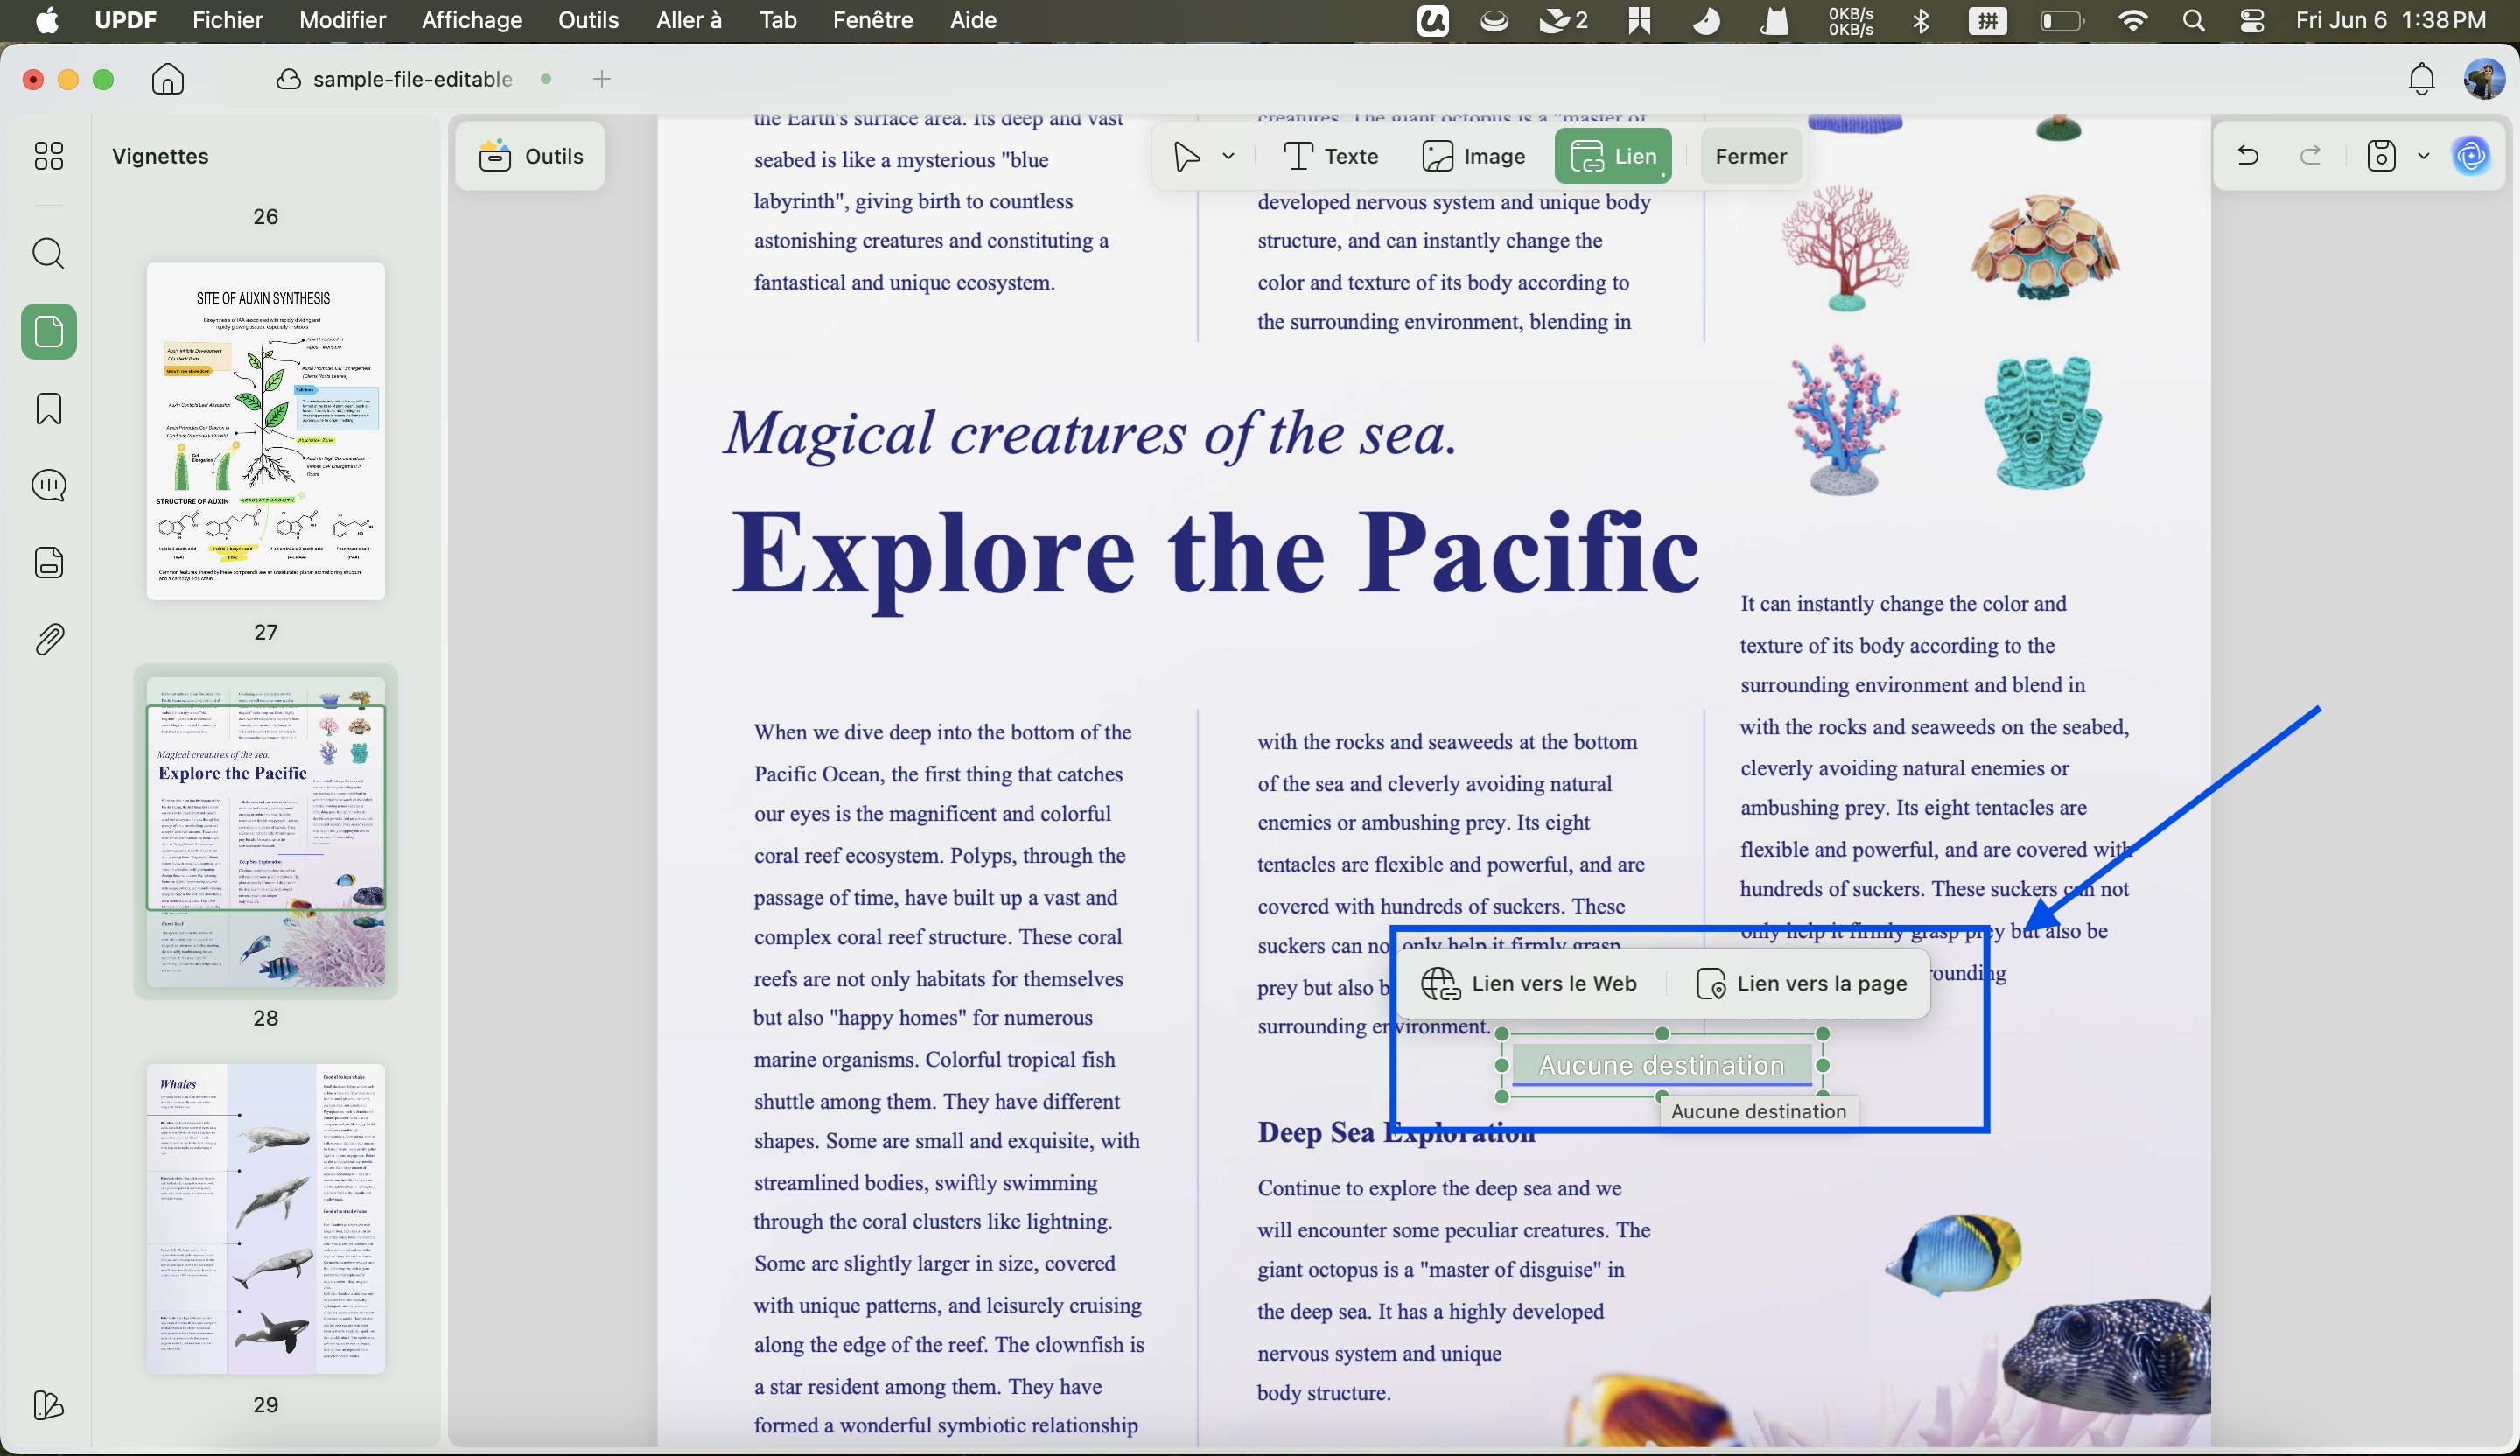Open the bookmarks panel icon
The width and height of the screenshot is (2520, 1456).
click(48, 409)
